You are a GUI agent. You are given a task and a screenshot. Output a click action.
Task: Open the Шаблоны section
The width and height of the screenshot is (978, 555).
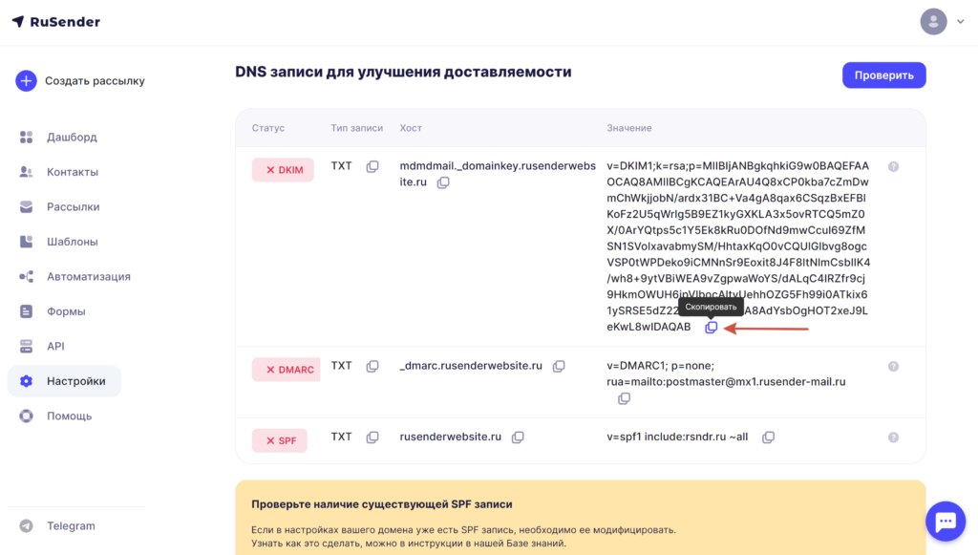pyautogui.click(x=73, y=242)
